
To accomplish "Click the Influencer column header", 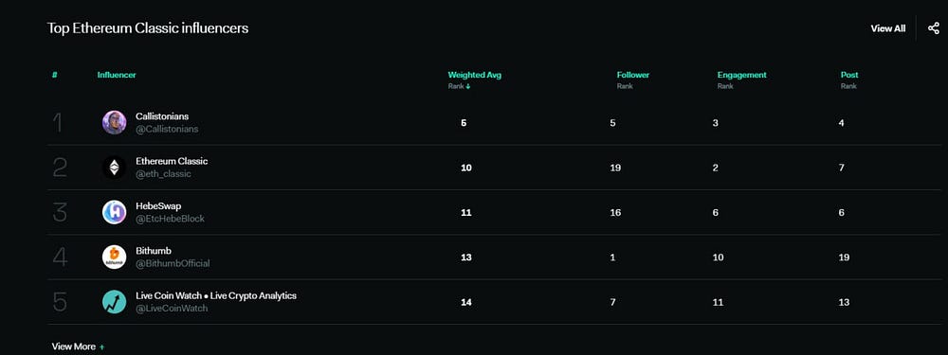I will click(x=117, y=75).
